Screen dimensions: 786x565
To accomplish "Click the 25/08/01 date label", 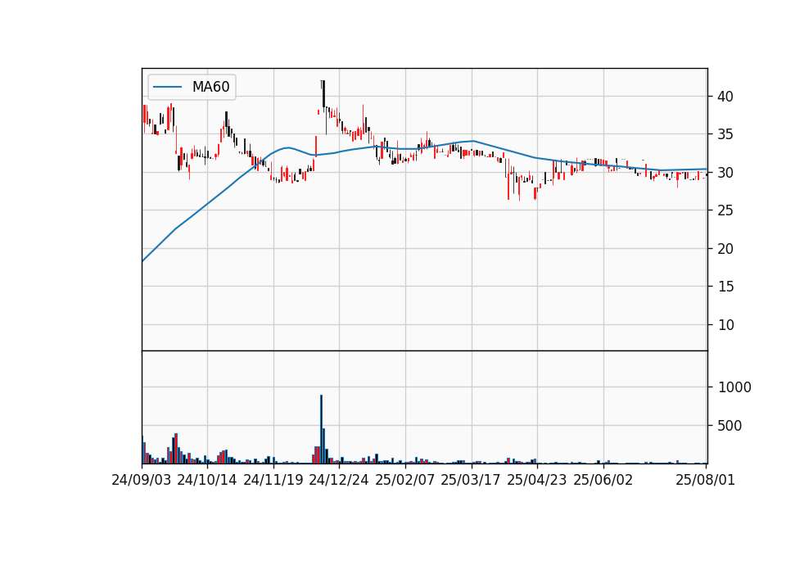I will [705, 480].
